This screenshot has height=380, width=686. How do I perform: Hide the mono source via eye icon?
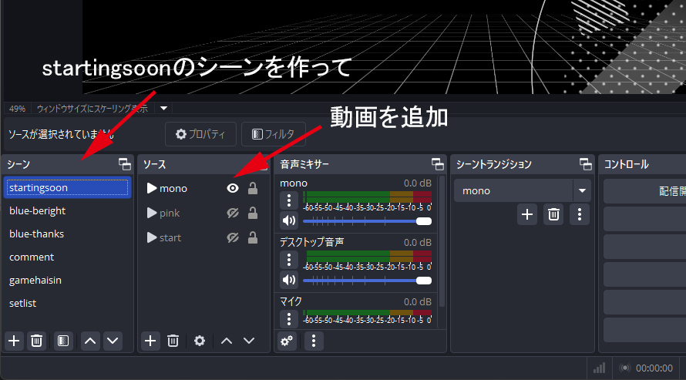pyautogui.click(x=232, y=188)
